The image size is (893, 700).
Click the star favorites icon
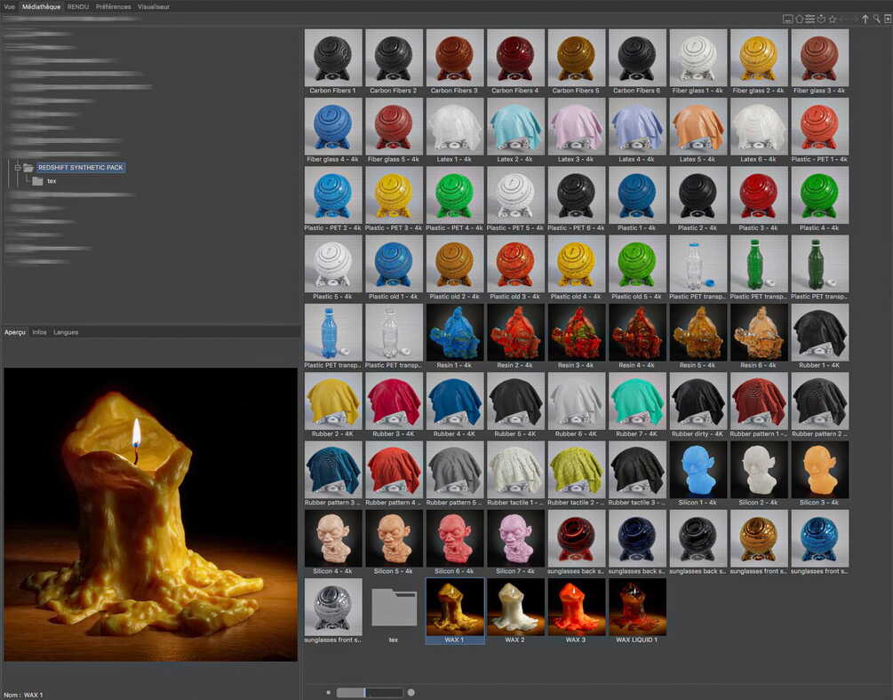(x=832, y=19)
